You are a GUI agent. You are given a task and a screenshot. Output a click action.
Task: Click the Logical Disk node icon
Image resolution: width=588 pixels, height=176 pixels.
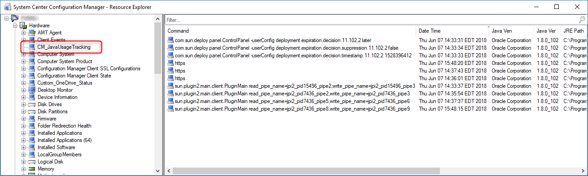coord(32,162)
